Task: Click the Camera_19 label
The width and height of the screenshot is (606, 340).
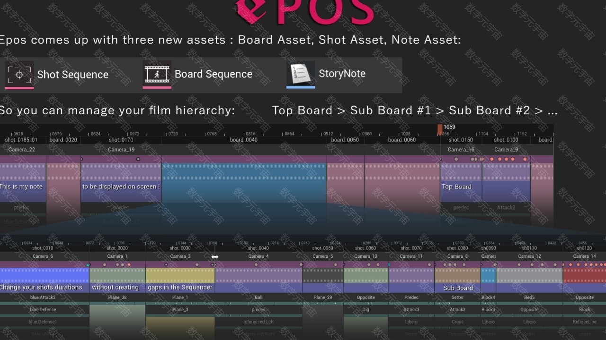Action: tap(121, 150)
